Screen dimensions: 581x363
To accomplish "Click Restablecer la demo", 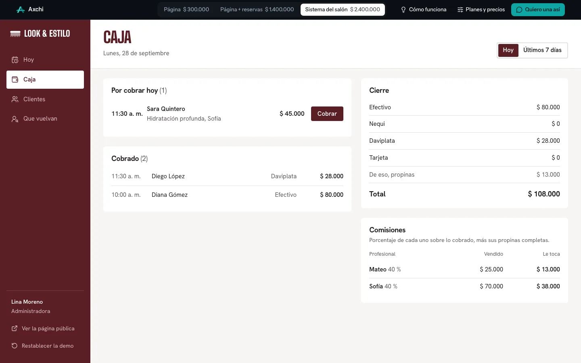I will pos(42,346).
